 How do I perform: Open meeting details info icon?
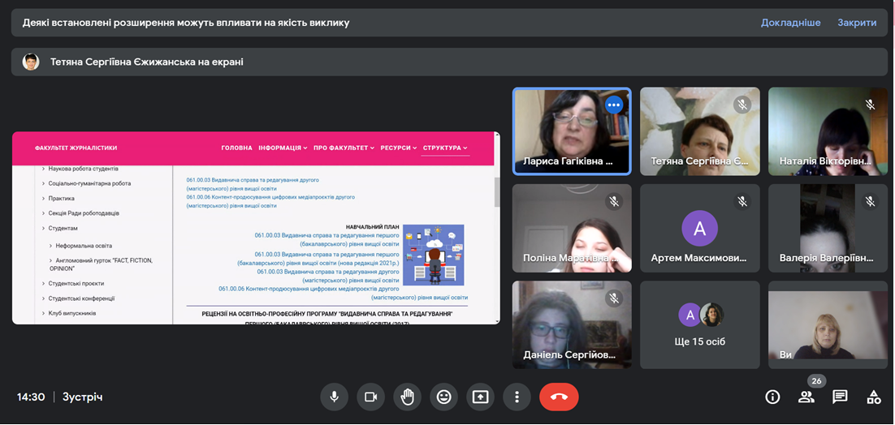click(x=772, y=397)
